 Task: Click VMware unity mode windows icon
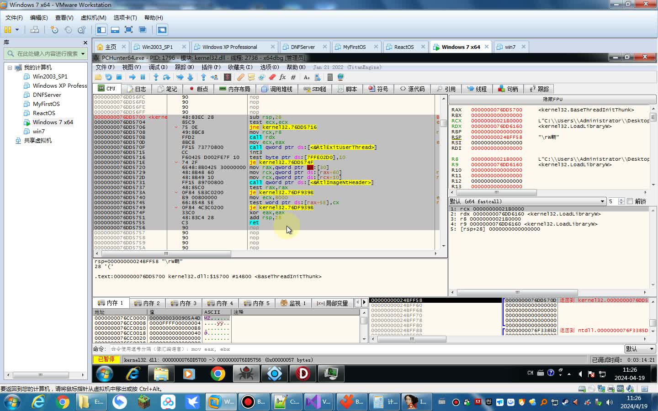pyautogui.click(x=143, y=30)
